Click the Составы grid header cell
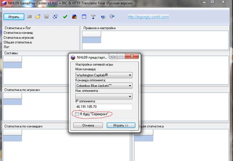233x161 pixels. [x=12, y=59]
